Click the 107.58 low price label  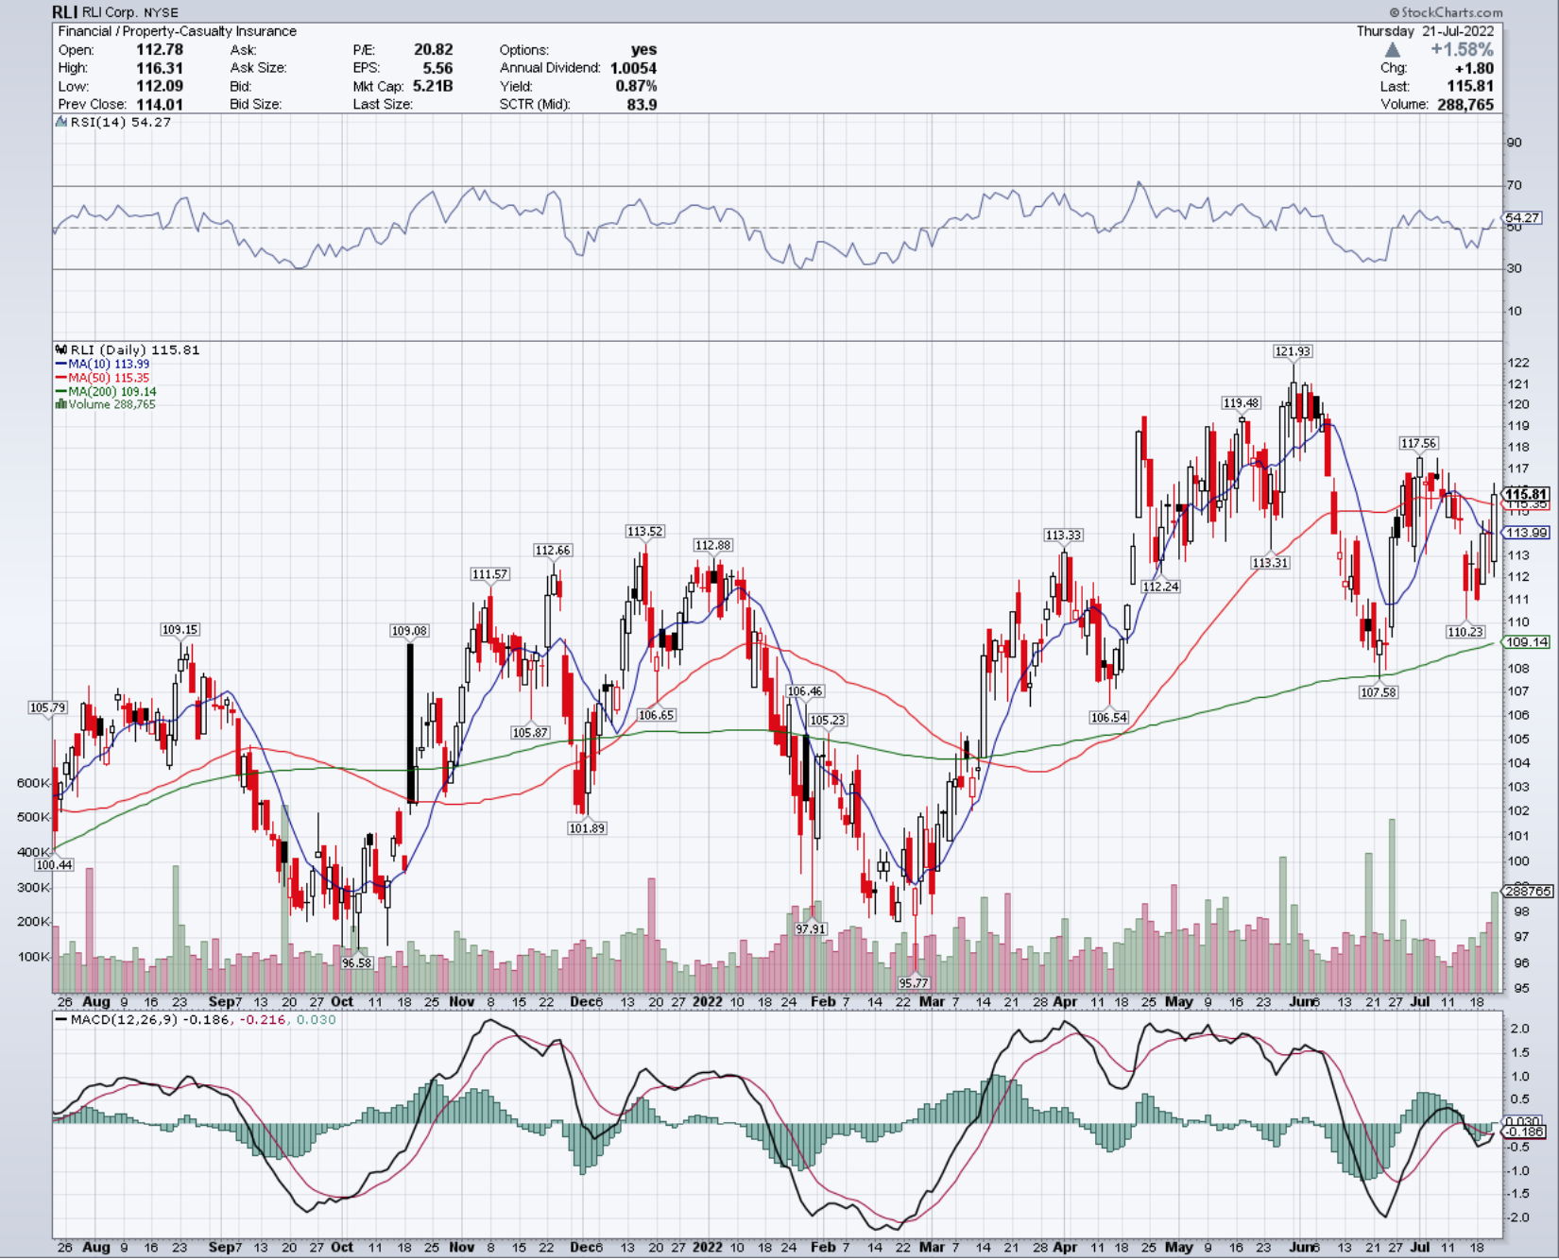click(x=1378, y=692)
